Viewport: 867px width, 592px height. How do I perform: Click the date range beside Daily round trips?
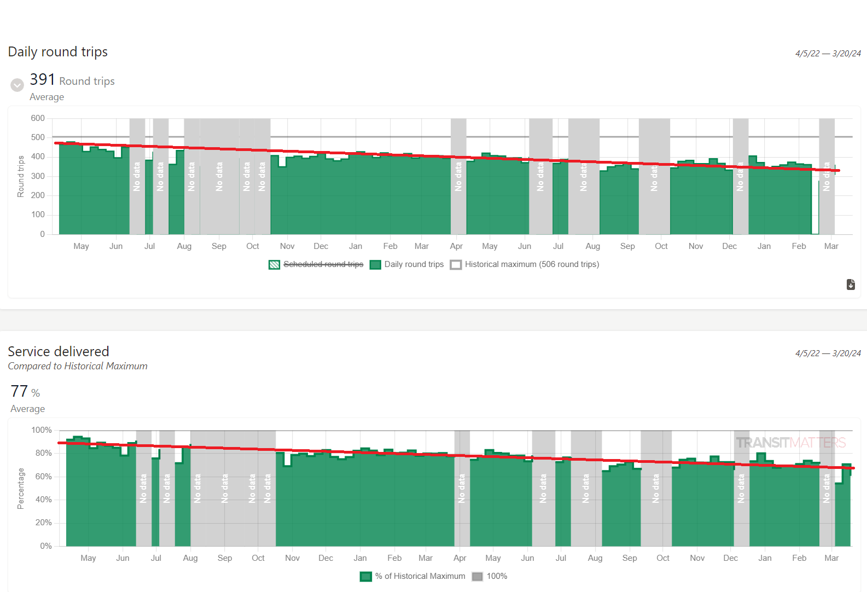point(828,54)
